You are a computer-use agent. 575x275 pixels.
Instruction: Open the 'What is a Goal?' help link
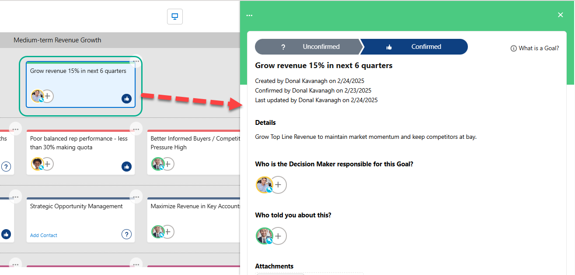534,48
